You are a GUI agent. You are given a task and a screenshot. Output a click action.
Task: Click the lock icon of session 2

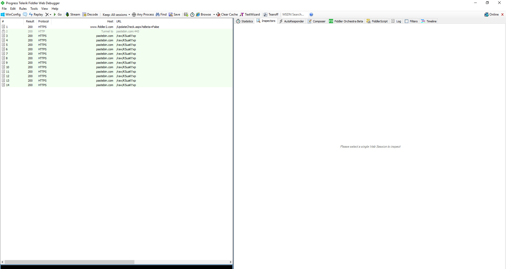[x=3, y=31]
